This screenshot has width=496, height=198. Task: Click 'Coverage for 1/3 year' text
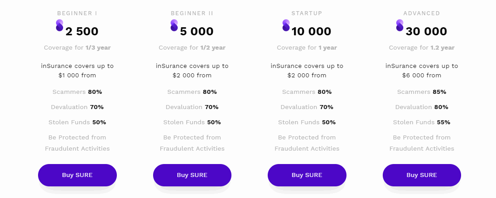click(77, 48)
